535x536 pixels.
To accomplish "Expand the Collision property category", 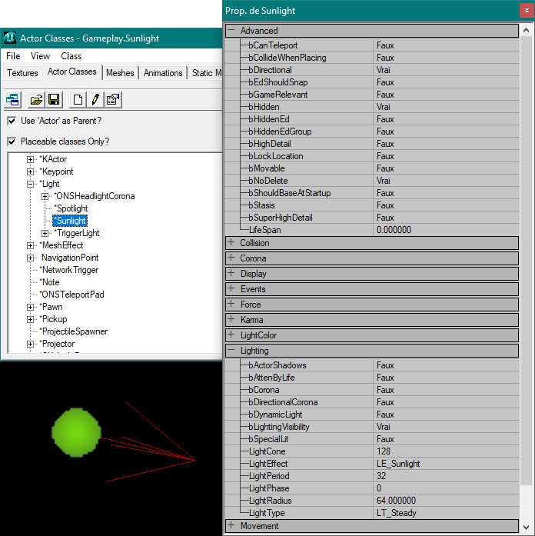I will click(x=231, y=243).
